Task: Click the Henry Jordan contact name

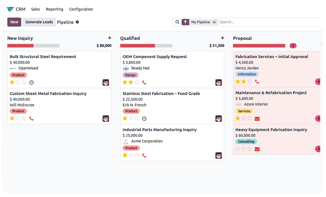Action: [x=247, y=68]
